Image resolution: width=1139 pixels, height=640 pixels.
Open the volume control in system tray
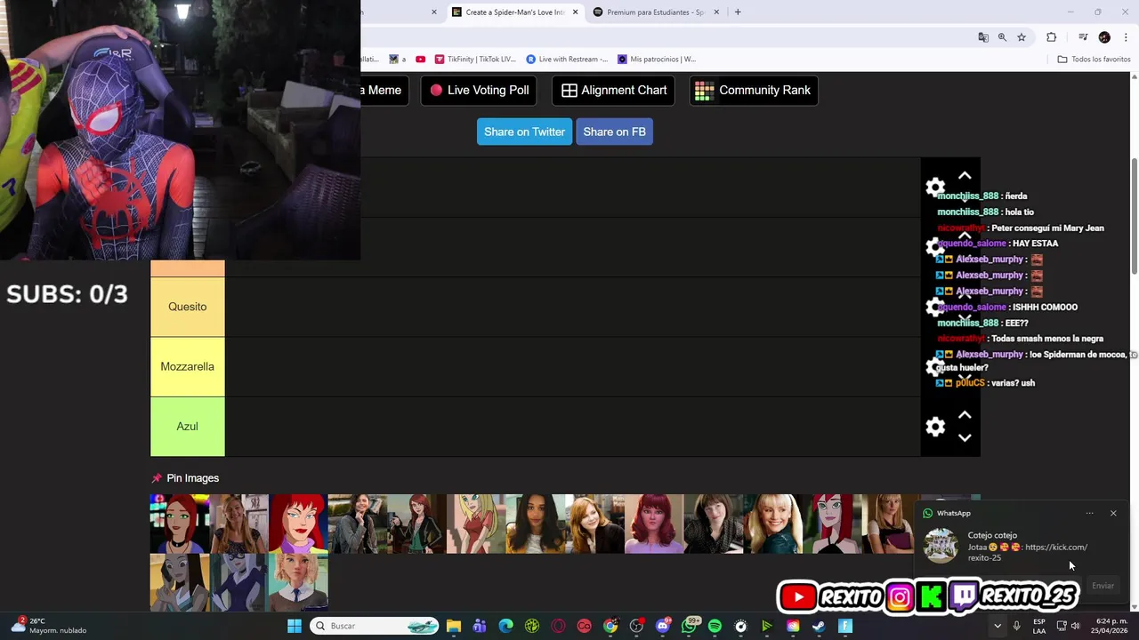[1075, 626]
